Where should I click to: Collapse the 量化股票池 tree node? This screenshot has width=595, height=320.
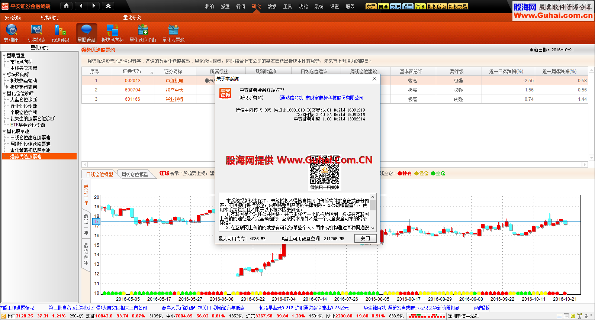(4, 131)
